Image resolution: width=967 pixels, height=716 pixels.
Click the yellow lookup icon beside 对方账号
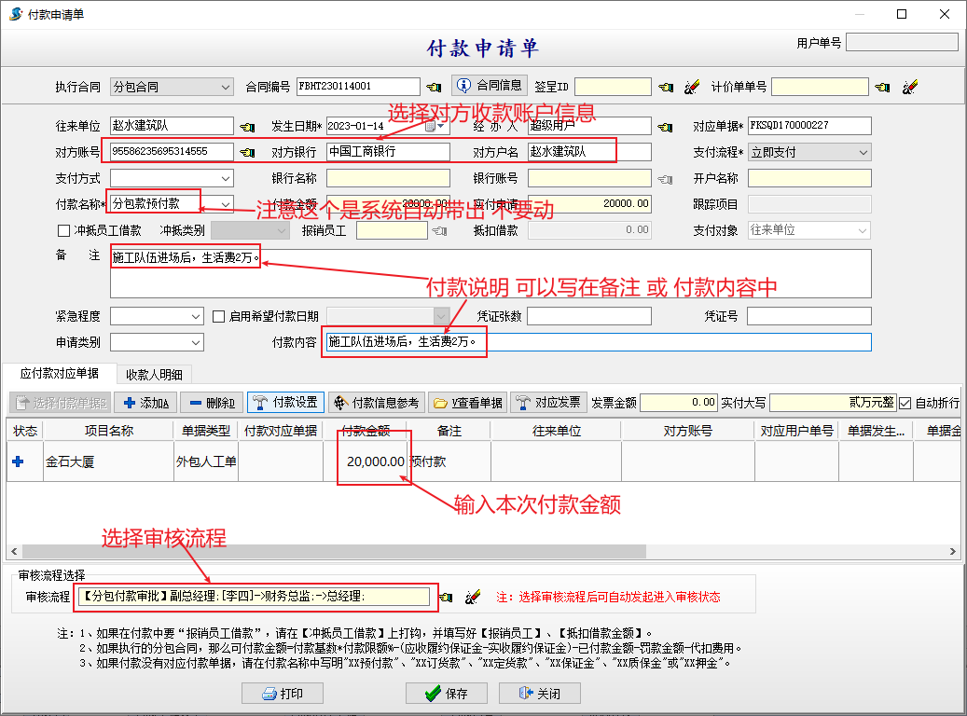coord(246,152)
